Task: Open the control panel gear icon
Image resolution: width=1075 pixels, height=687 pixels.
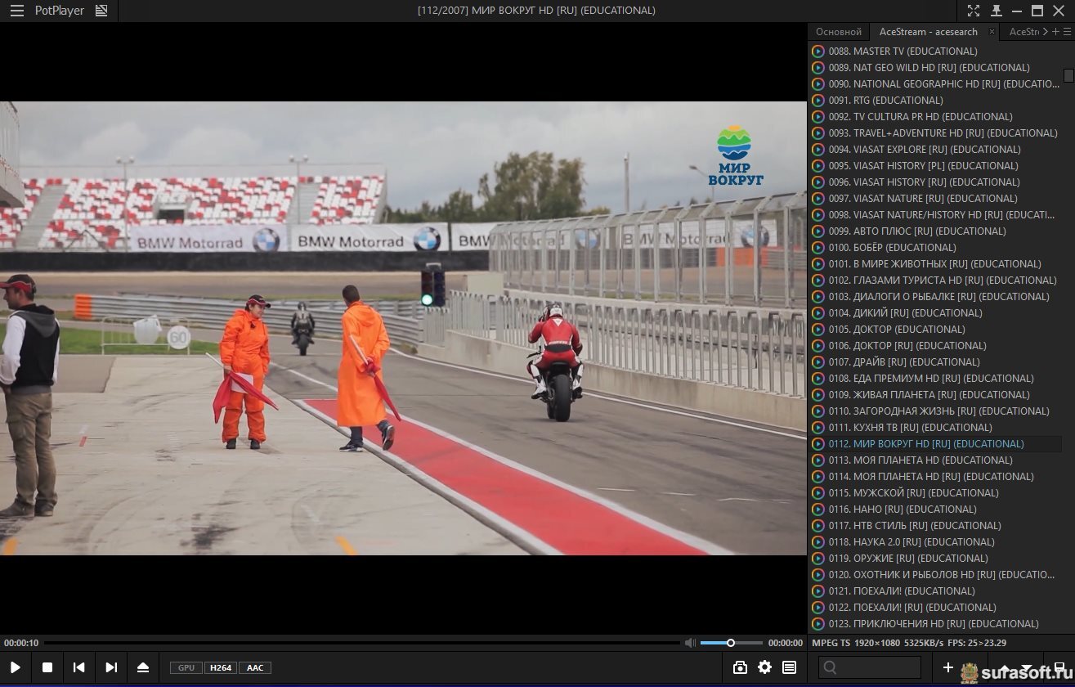Action: [x=764, y=667]
